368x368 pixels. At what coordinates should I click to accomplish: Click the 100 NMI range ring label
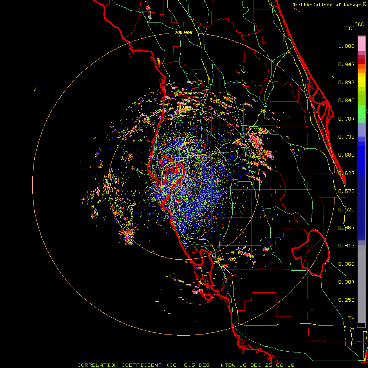(x=184, y=32)
